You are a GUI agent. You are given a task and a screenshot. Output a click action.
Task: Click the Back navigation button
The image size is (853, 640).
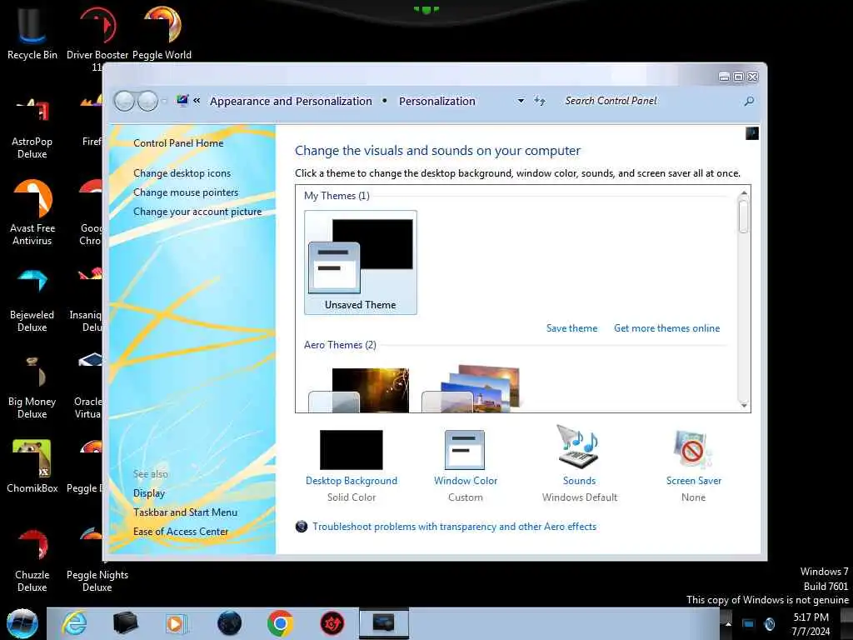coord(124,101)
